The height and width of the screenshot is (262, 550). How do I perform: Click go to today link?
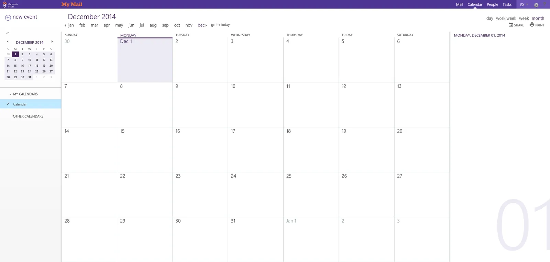point(220,25)
